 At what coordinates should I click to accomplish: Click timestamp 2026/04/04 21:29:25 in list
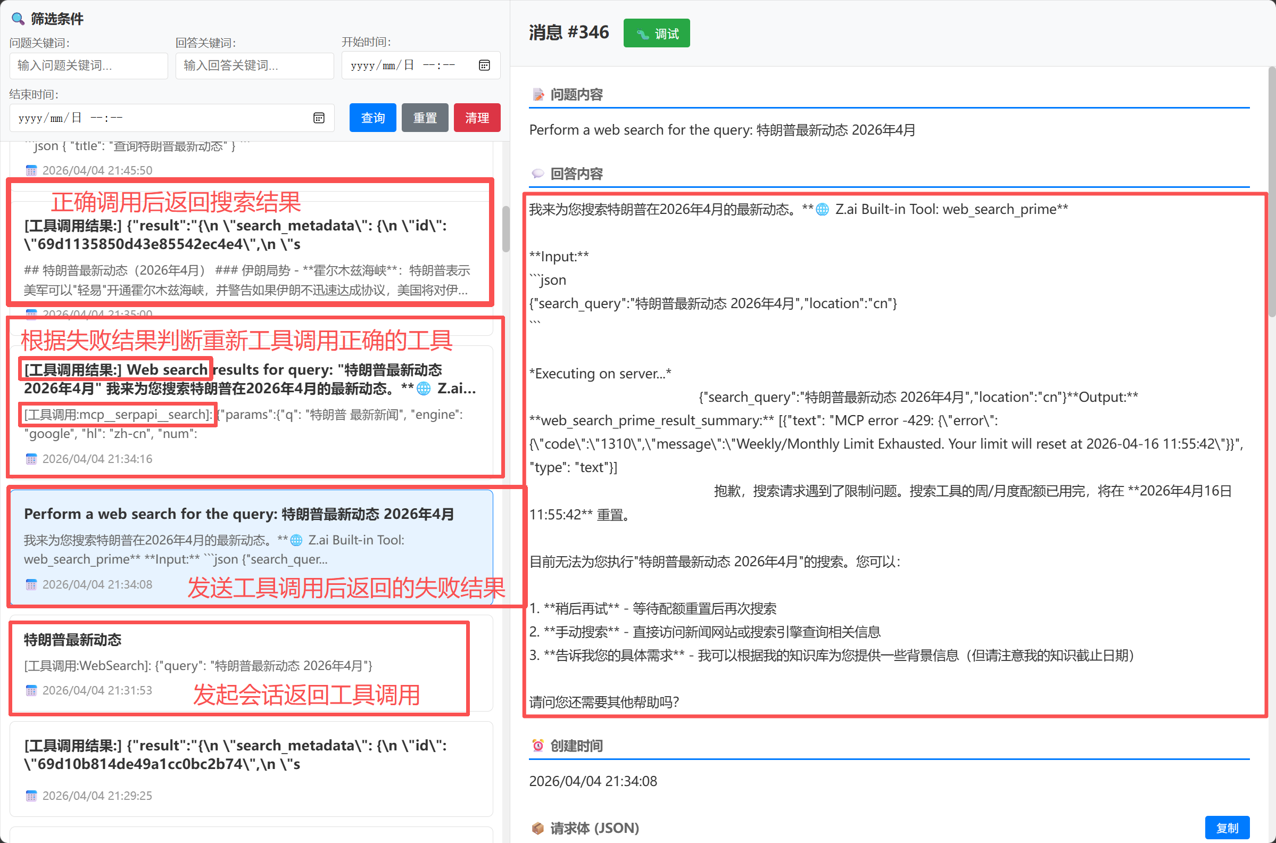coord(97,795)
